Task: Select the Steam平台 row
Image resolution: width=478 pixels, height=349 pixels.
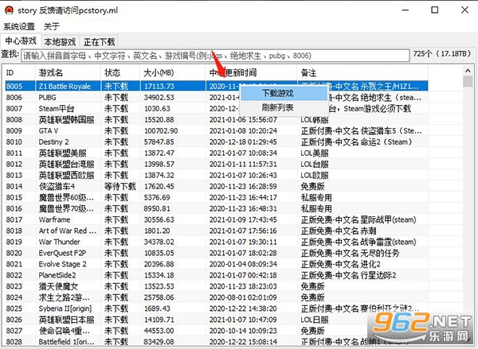Action: point(217,109)
